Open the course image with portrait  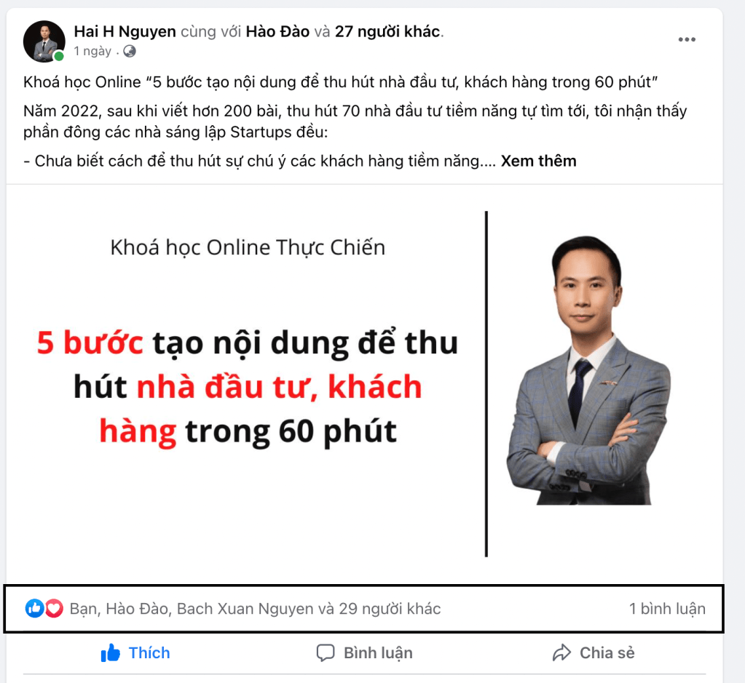pos(364,384)
